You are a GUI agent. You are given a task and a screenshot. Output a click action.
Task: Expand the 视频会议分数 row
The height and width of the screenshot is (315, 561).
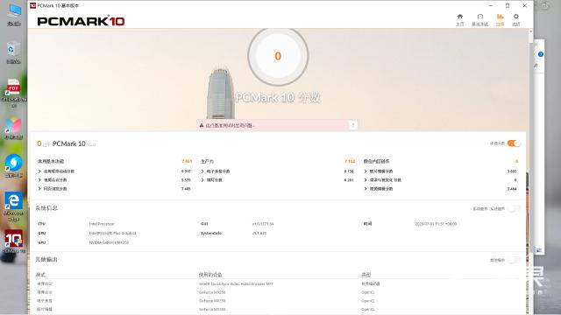pos(53,180)
